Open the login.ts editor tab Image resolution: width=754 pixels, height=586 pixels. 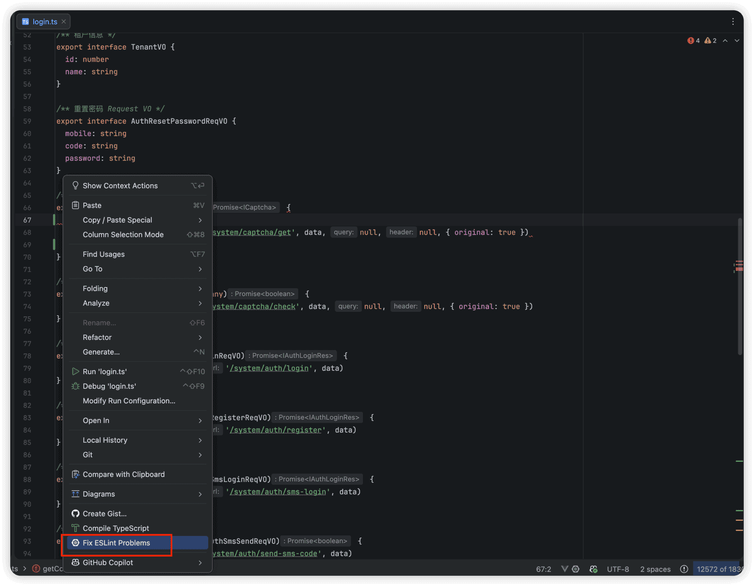click(44, 21)
